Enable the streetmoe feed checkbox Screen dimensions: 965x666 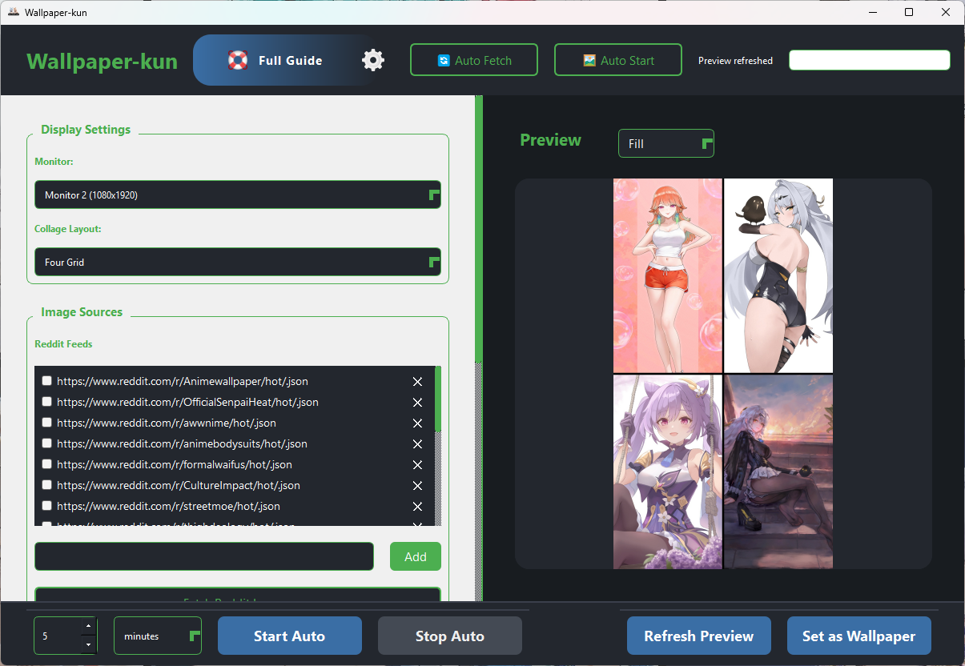coord(47,506)
